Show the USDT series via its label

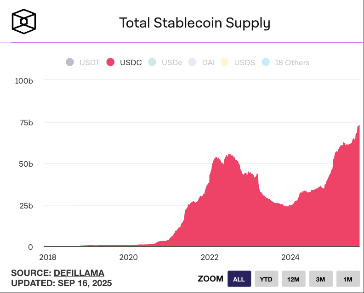pyautogui.click(x=89, y=62)
